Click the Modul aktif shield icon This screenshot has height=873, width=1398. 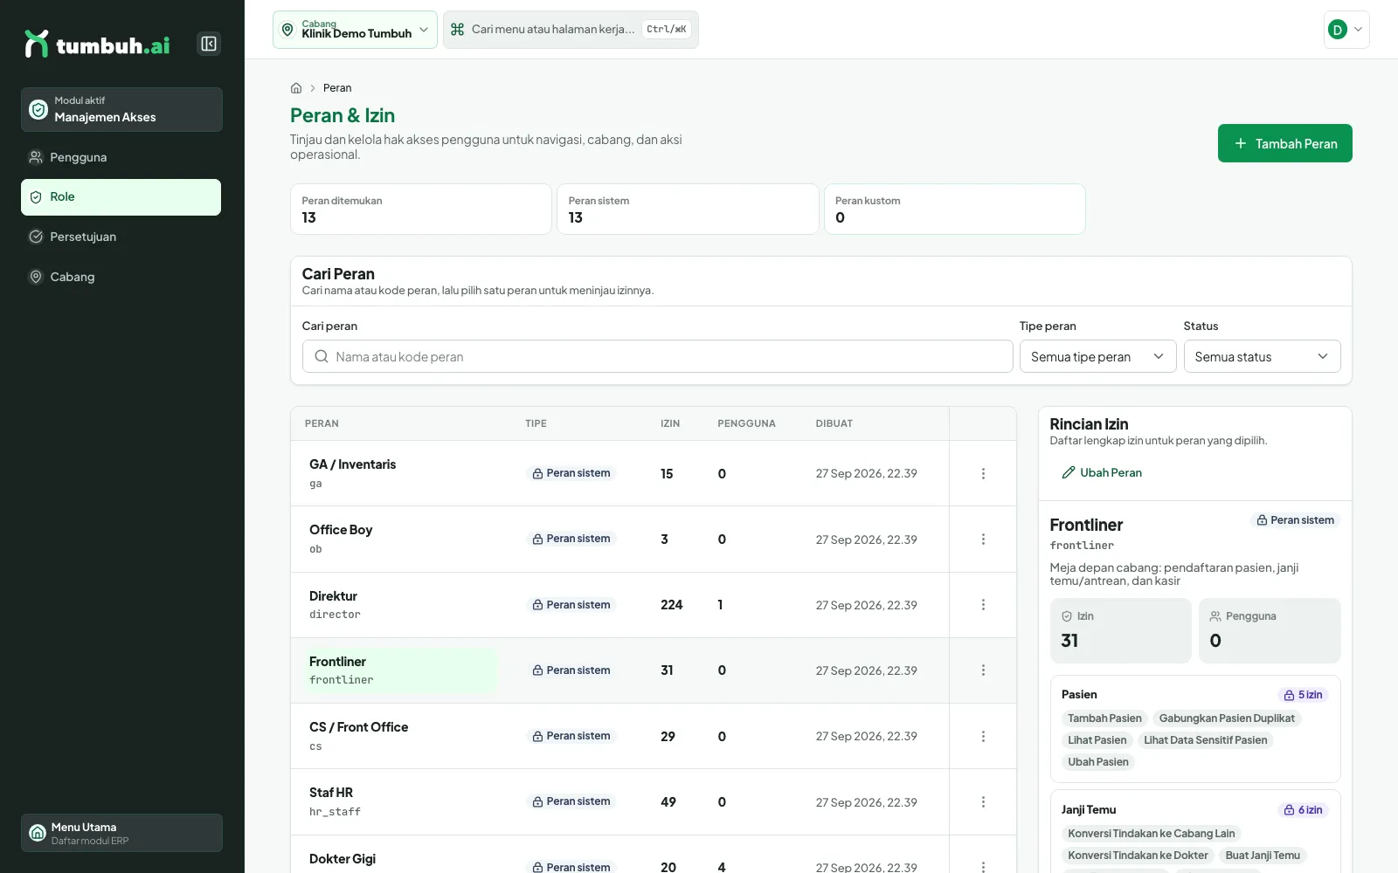coord(38,109)
